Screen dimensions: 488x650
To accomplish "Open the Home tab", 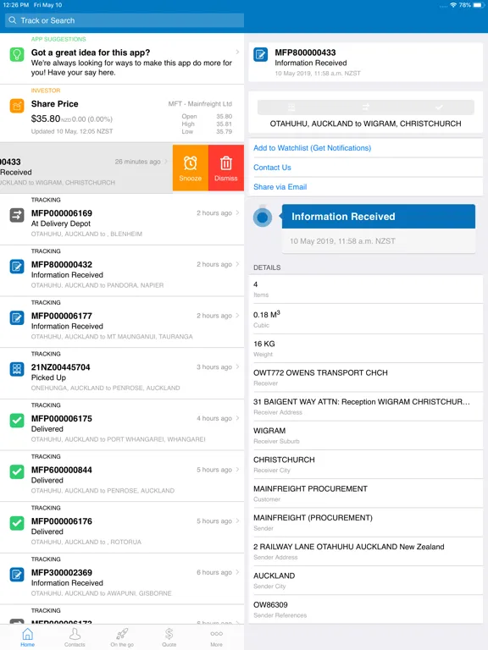I will tap(27, 637).
